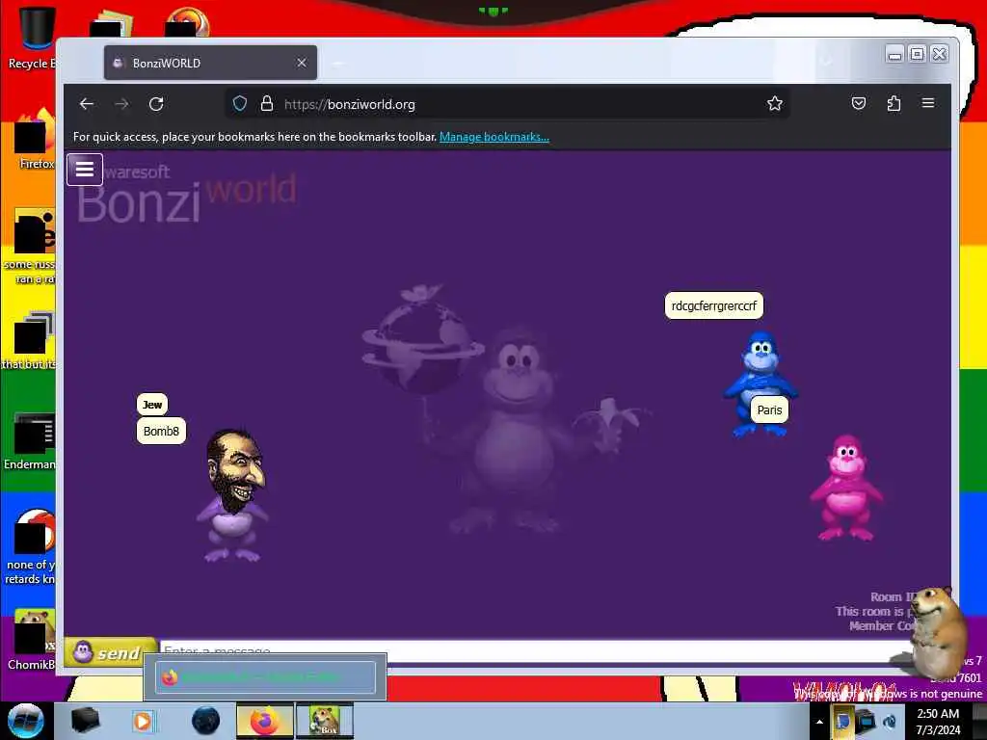Go back using the browser back arrow
Screen dimensions: 987x740
tap(86, 104)
